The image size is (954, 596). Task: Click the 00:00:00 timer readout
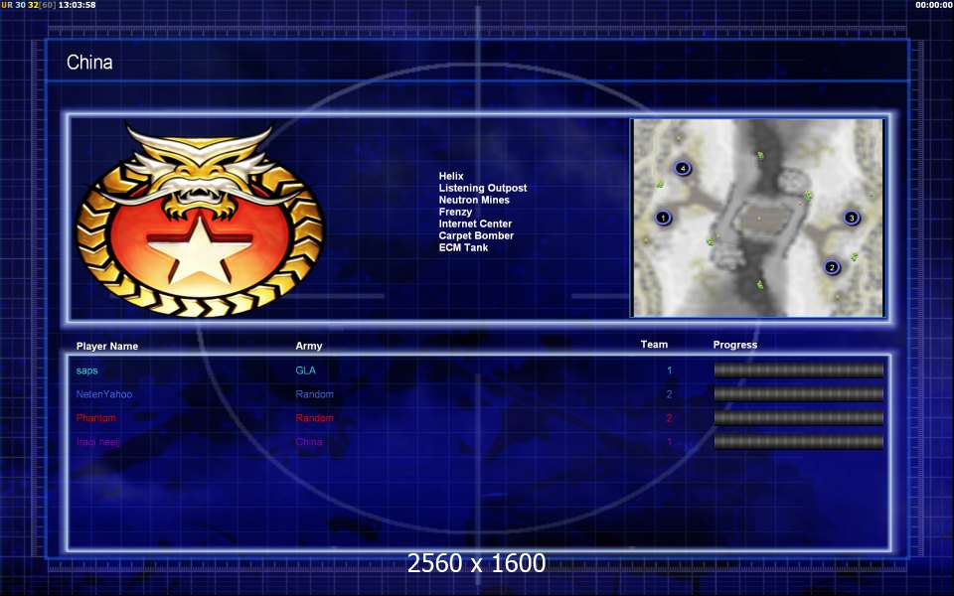pos(934,5)
